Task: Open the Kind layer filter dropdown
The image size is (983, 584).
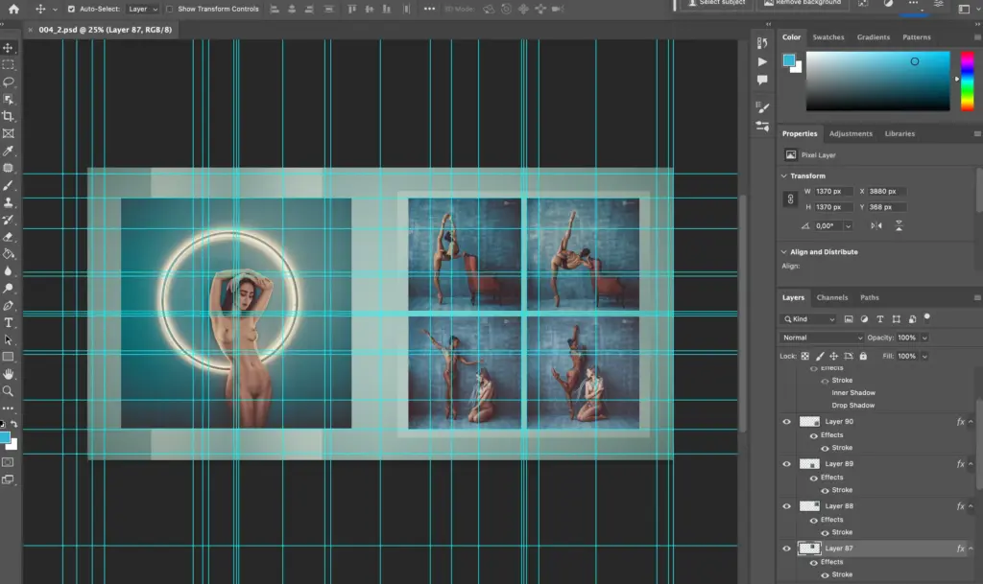Action: (x=809, y=319)
